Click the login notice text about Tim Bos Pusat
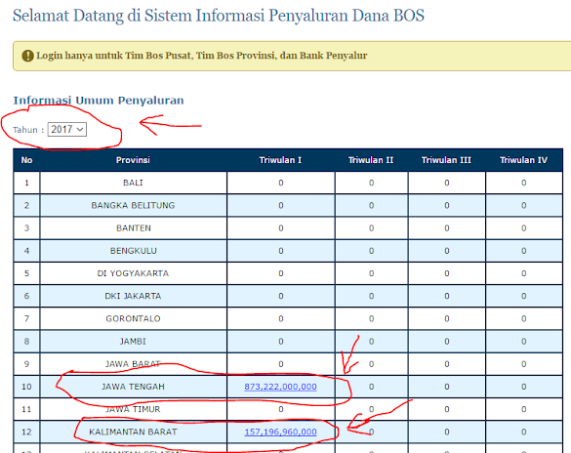Image resolution: width=571 pixels, height=453 pixels. (201, 56)
